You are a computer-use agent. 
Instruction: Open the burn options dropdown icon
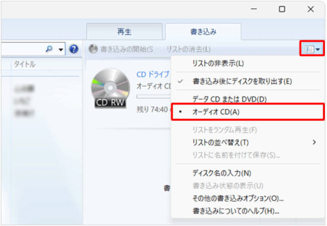pyautogui.click(x=312, y=49)
